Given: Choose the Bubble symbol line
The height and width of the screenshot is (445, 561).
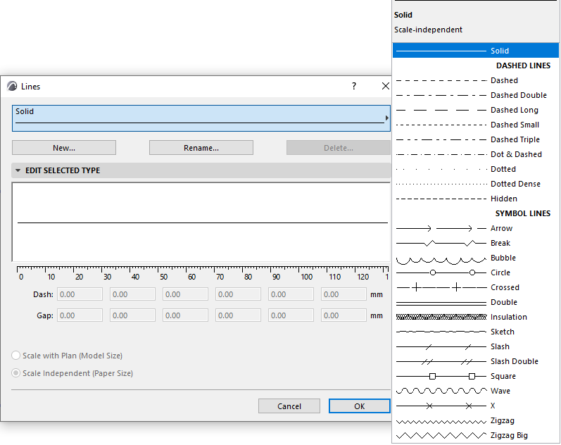Looking at the screenshot, I should tap(476, 258).
